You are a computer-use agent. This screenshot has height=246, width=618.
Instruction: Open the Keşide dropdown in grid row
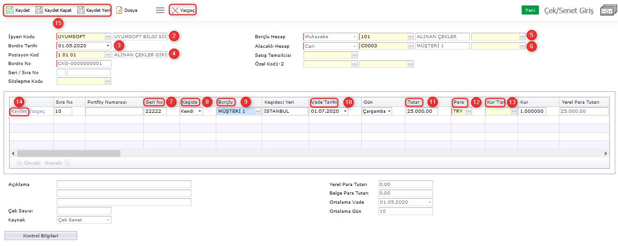(200, 111)
